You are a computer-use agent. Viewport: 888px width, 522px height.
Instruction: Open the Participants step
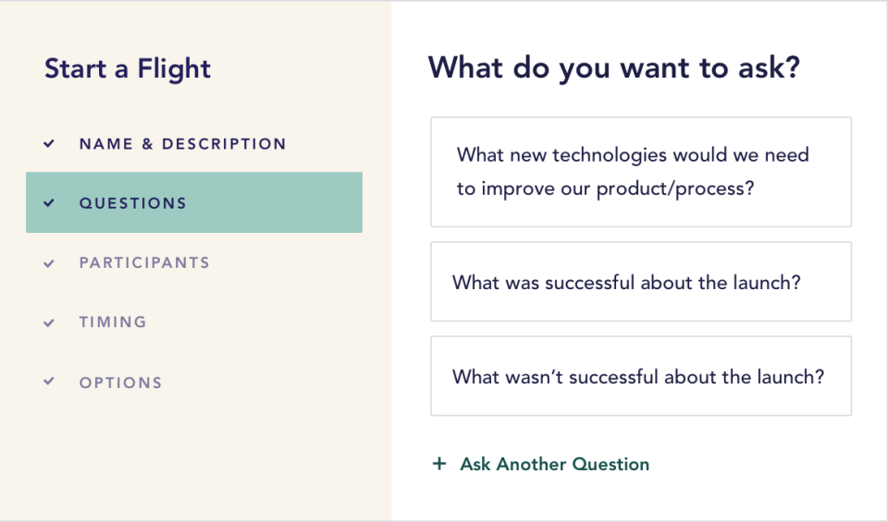144,263
